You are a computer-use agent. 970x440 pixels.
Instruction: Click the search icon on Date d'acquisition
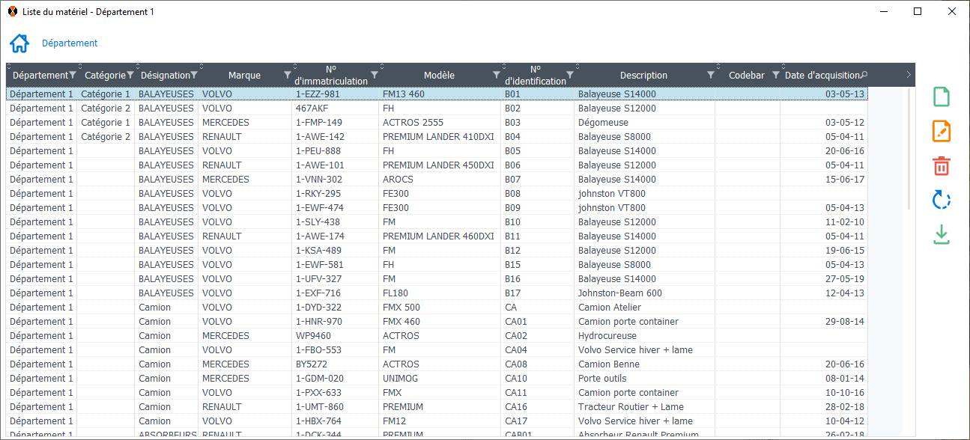pyautogui.click(x=864, y=75)
